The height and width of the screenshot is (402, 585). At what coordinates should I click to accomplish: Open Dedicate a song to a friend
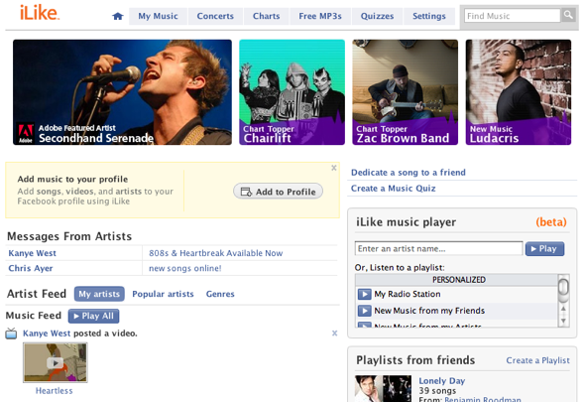point(409,173)
